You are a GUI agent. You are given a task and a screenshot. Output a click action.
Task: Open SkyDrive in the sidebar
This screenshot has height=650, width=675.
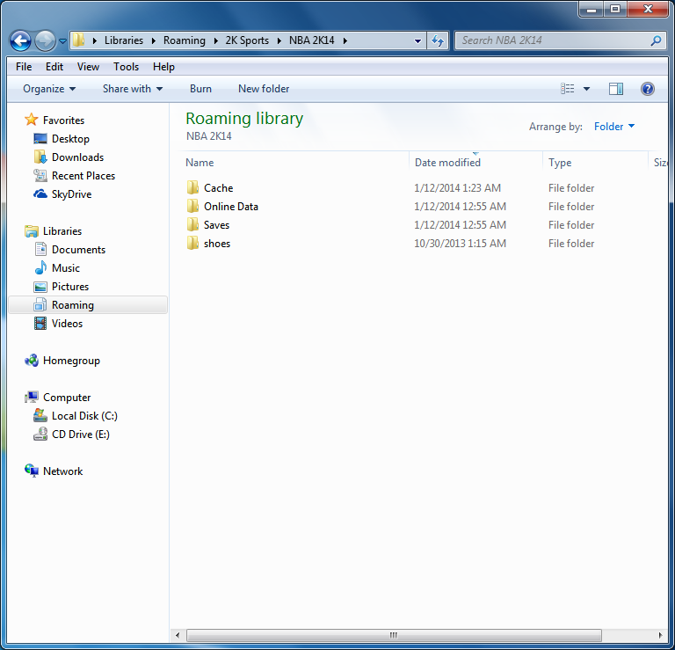coord(71,194)
